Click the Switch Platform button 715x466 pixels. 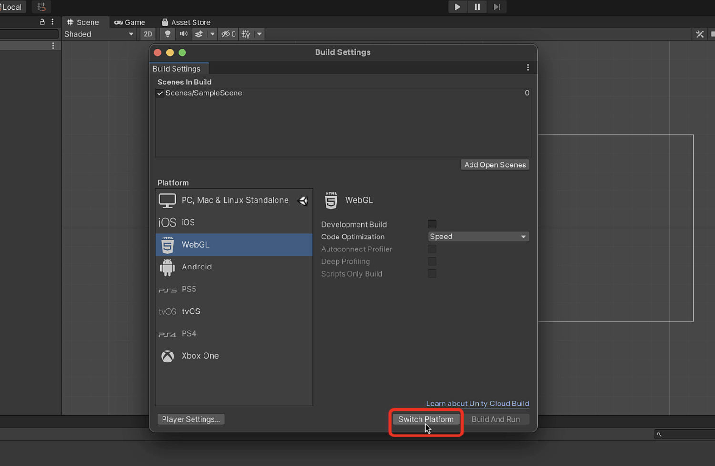click(x=426, y=419)
